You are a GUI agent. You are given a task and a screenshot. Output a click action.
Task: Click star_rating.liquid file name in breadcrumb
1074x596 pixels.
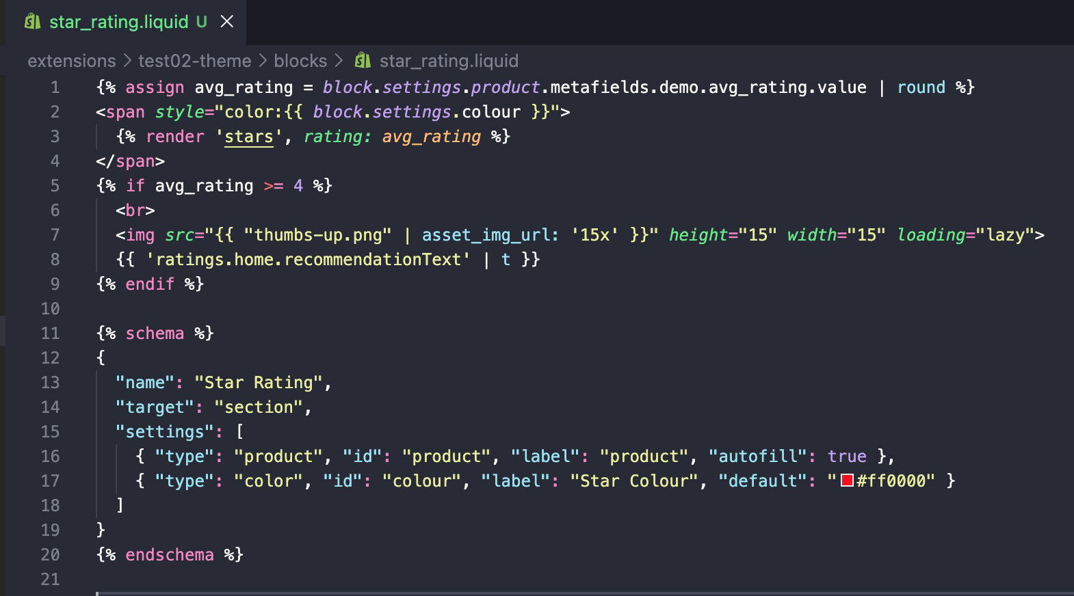[x=449, y=61]
